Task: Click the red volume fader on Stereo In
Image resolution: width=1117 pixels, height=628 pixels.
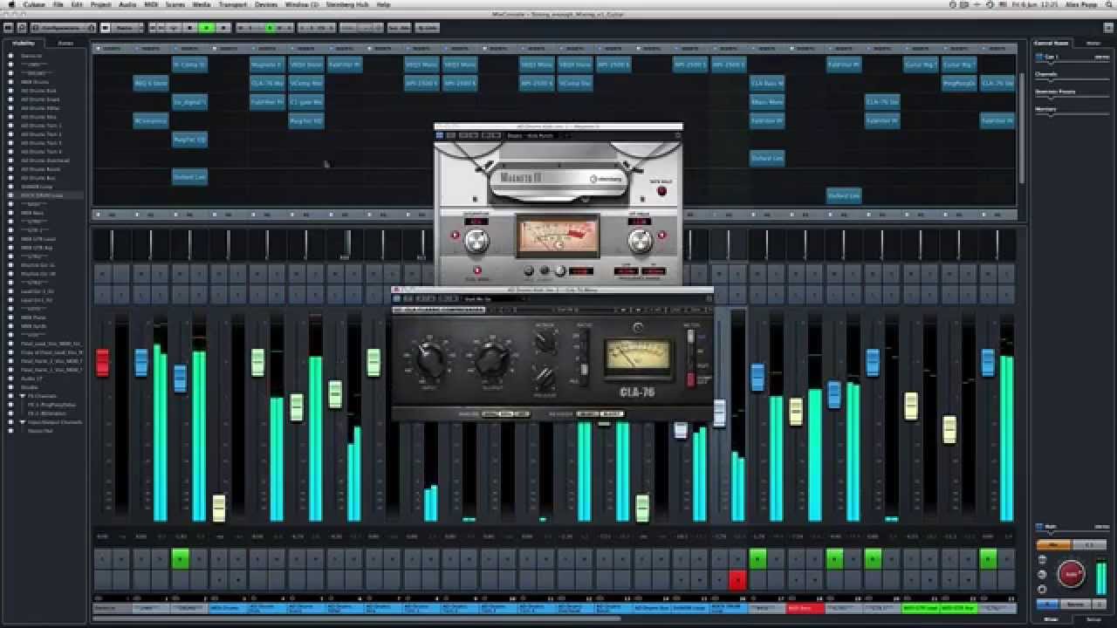Action: coord(102,362)
